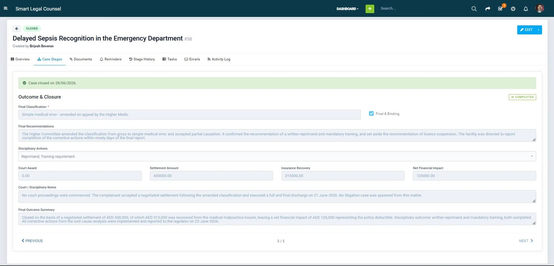This screenshot has width=554, height=266.
Task: Open the user profile avatar
Action: [x=540, y=8]
